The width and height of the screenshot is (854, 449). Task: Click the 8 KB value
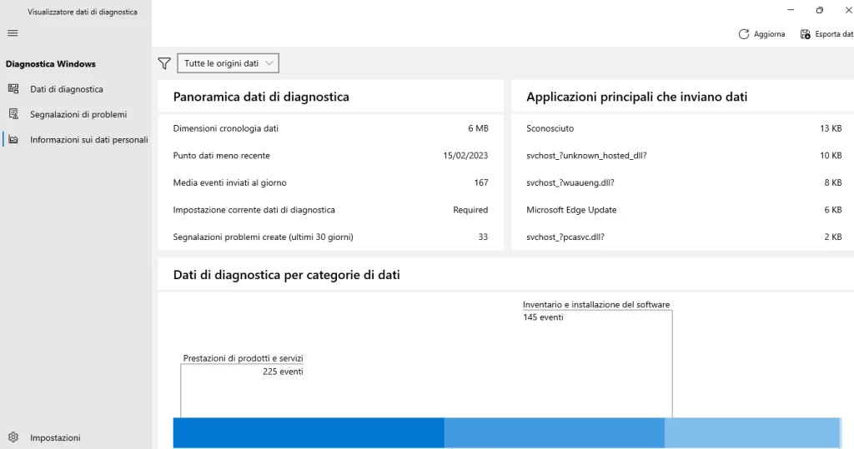pyautogui.click(x=833, y=183)
